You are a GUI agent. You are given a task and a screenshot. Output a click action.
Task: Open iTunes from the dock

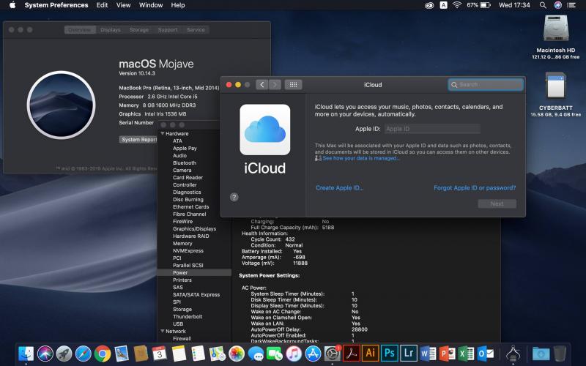(x=294, y=354)
